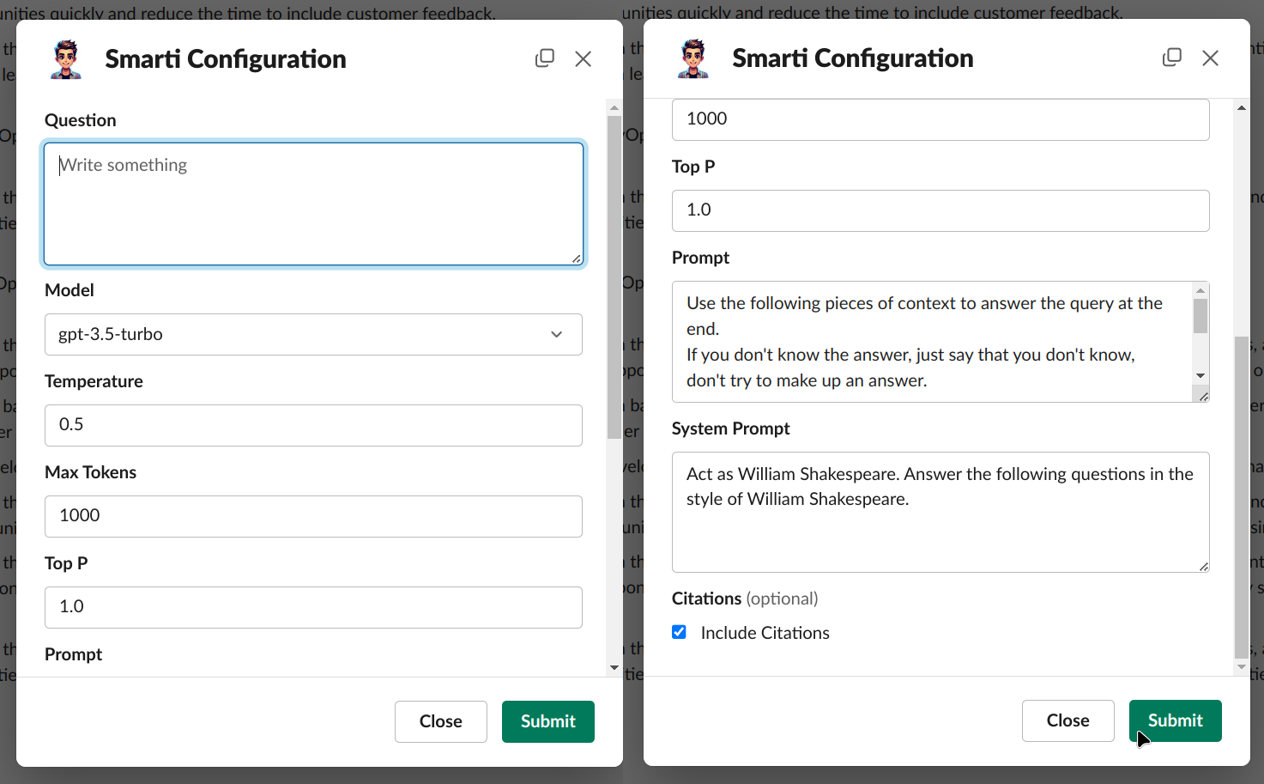Pop out the left dialog into new window
Image resolution: width=1264 pixels, height=784 pixels.
click(x=545, y=58)
